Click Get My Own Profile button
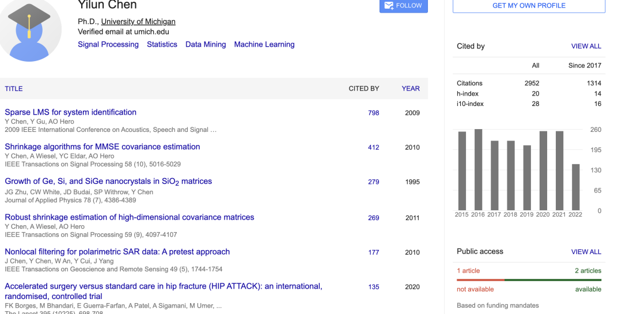This screenshot has height=314, width=622. tap(529, 6)
